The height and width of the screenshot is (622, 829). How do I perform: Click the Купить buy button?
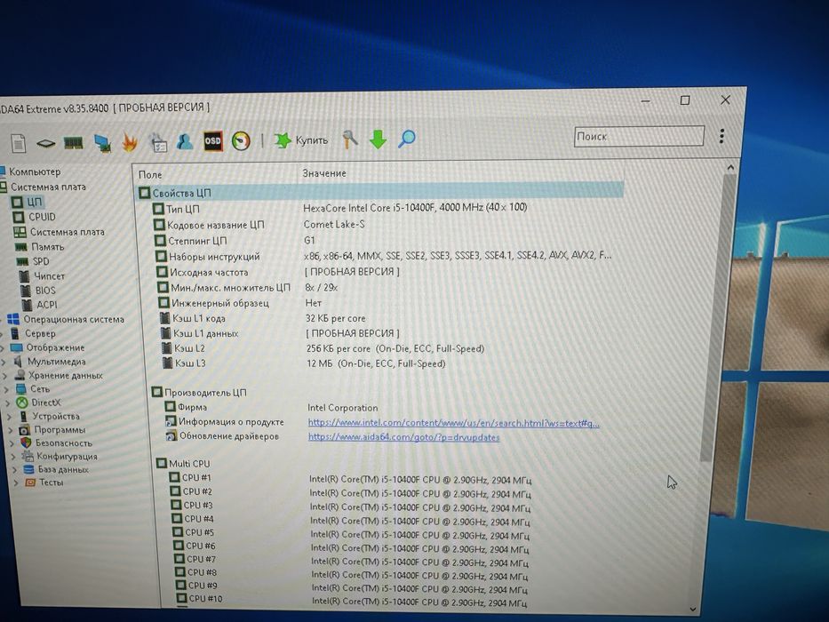click(x=301, y=140)
